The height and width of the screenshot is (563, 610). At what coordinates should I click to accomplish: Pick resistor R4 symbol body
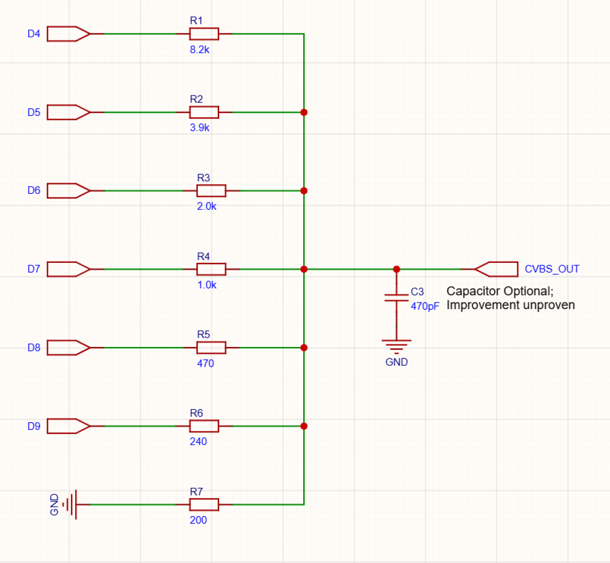click(211, 269)
